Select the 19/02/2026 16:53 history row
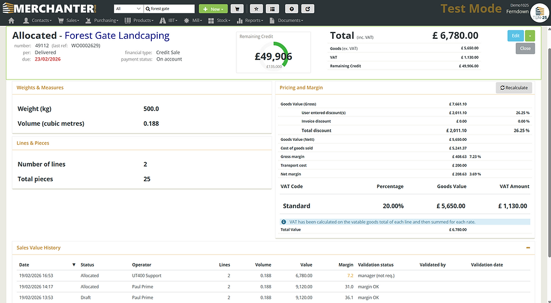Viewport: 551px width, 303px height. [273, 276]
